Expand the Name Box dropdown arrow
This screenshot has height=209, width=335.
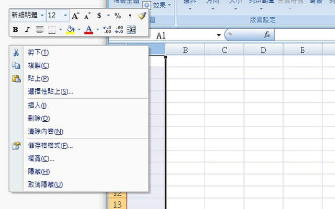[219, 35]
